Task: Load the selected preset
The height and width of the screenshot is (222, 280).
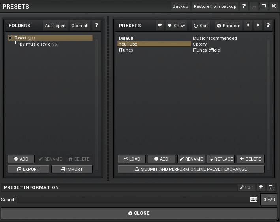Action: tap(132, 159)
